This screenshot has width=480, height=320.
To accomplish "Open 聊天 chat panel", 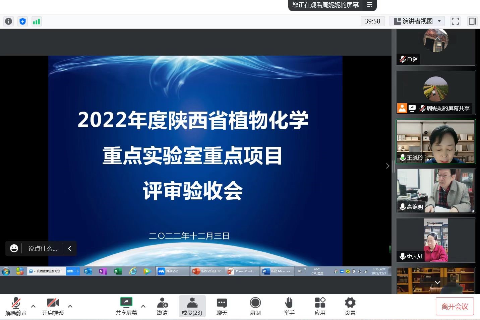I will click(x=222, y=306).
